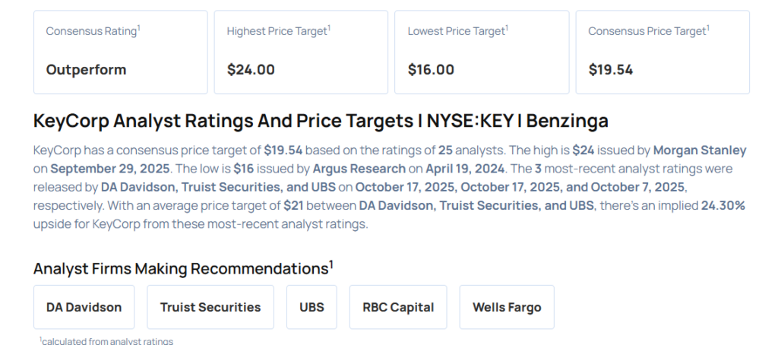Click the $24.00 highest target value
Image resolution: width=778 pixels, height=345 pixels.
251,70
